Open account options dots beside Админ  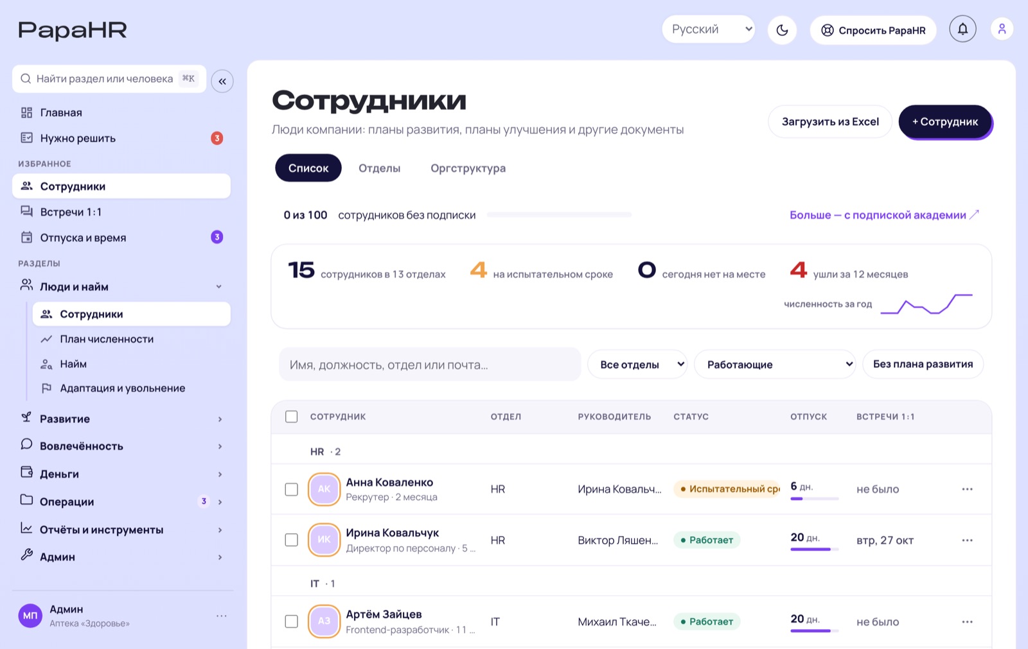222,616
